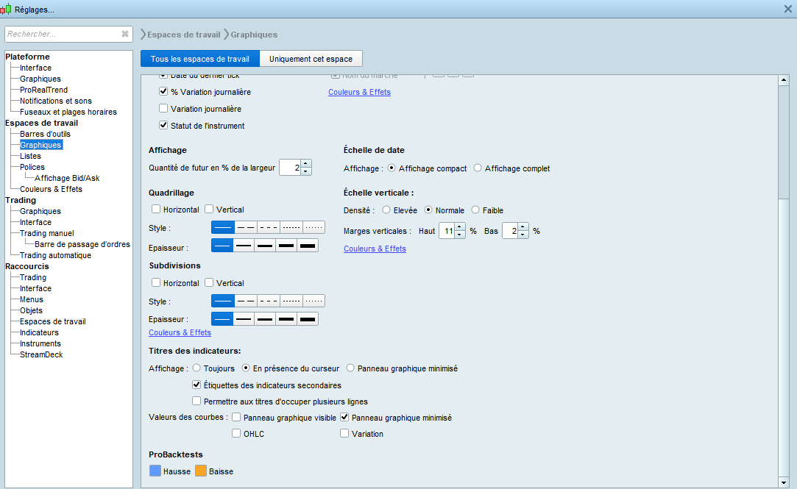Choose thinnest Epaisseur for Quadrillage

point(222,246)
